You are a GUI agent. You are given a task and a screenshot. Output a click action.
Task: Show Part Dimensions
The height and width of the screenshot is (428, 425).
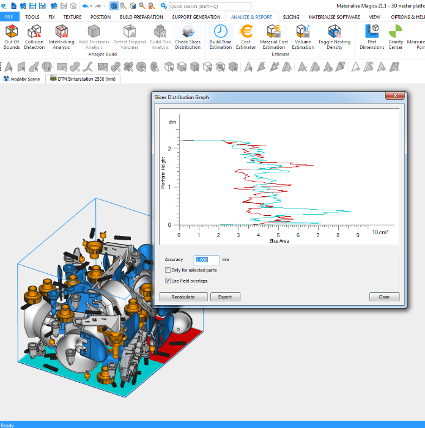point(372,37)
